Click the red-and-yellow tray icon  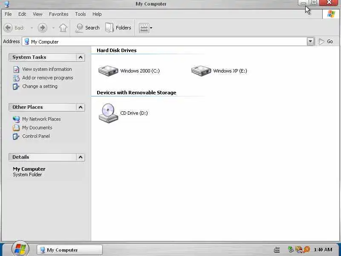pyautogui.click(x=299, y=250)
